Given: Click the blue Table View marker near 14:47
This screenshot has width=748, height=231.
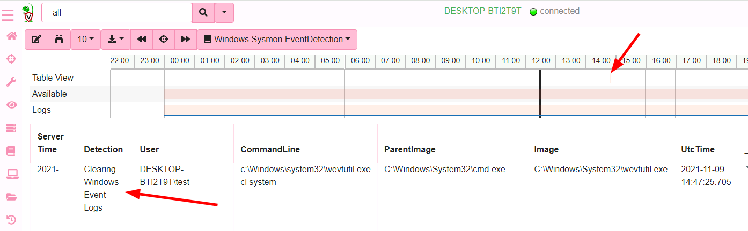Looking at the screenshot, I should tap(610, 78).
